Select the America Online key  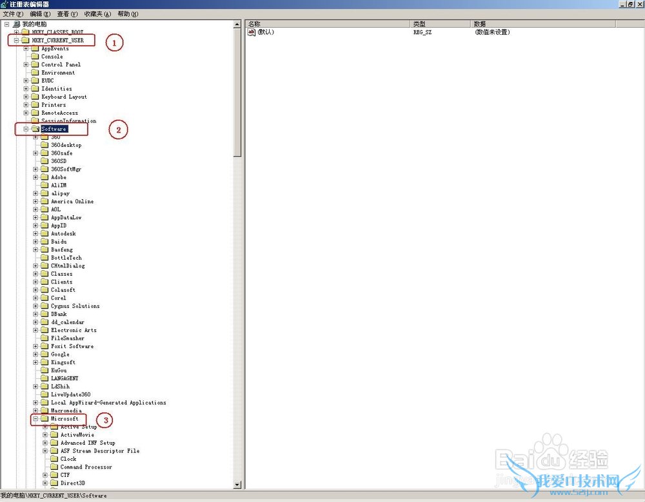point(72,202)
